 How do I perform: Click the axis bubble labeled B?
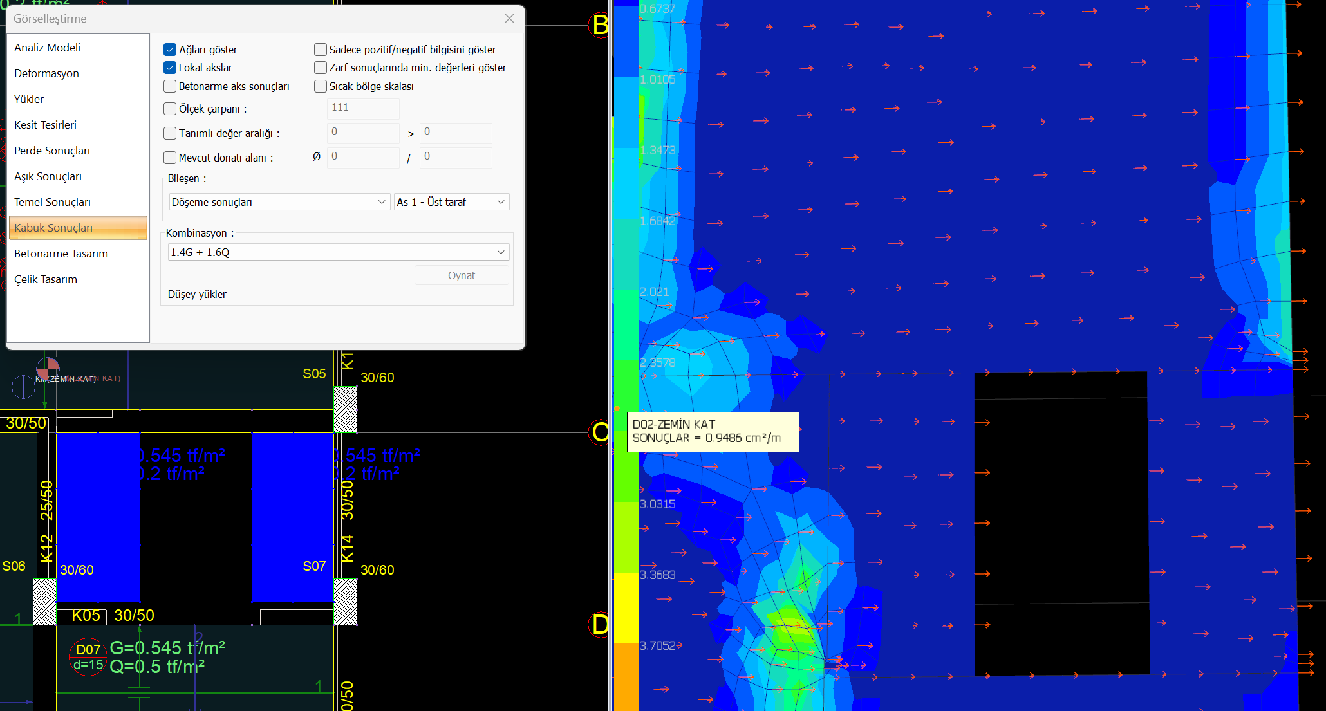pos(599,26)
